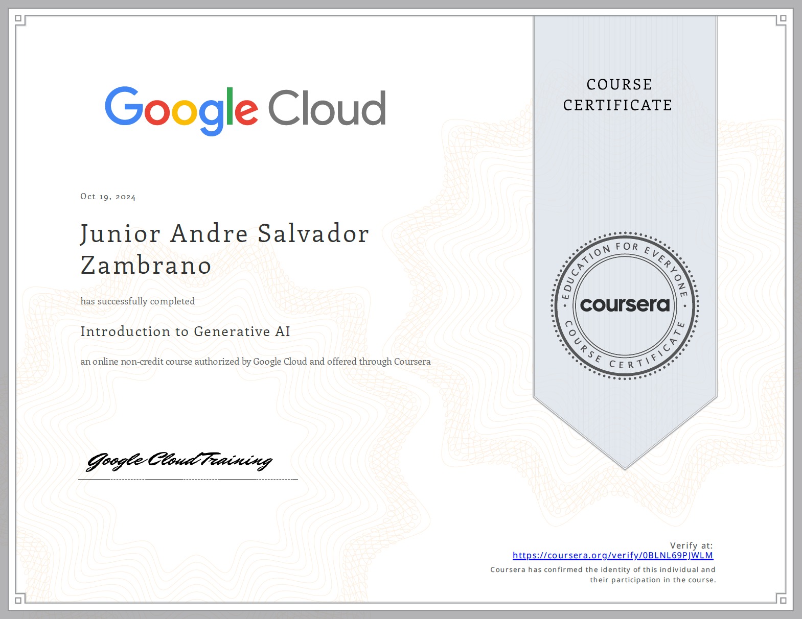Click the 'Verify at:' label
Image resolution: width=802 pixels, height=619 pixels.
pyautogui.click(x=691, y=545)
